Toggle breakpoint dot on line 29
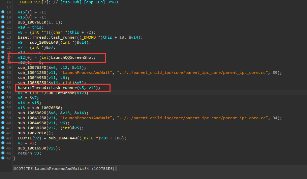This screenshot has height=179, width=307. pos(3,68)
